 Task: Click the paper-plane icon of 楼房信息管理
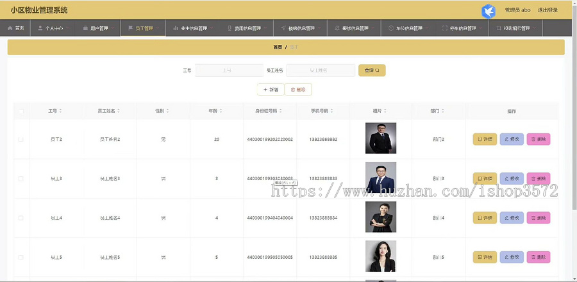click(x=283, y=28)
